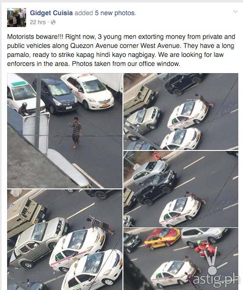Click the man leaning on the taxi in the top-right photo
The height and width of the screenshot is (290, 243).
tap(206, 101)
